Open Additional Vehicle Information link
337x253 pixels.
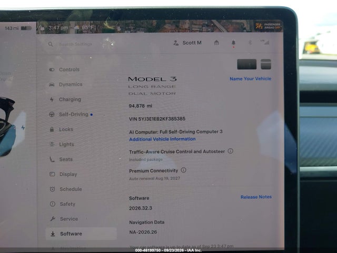click(162, 139)
